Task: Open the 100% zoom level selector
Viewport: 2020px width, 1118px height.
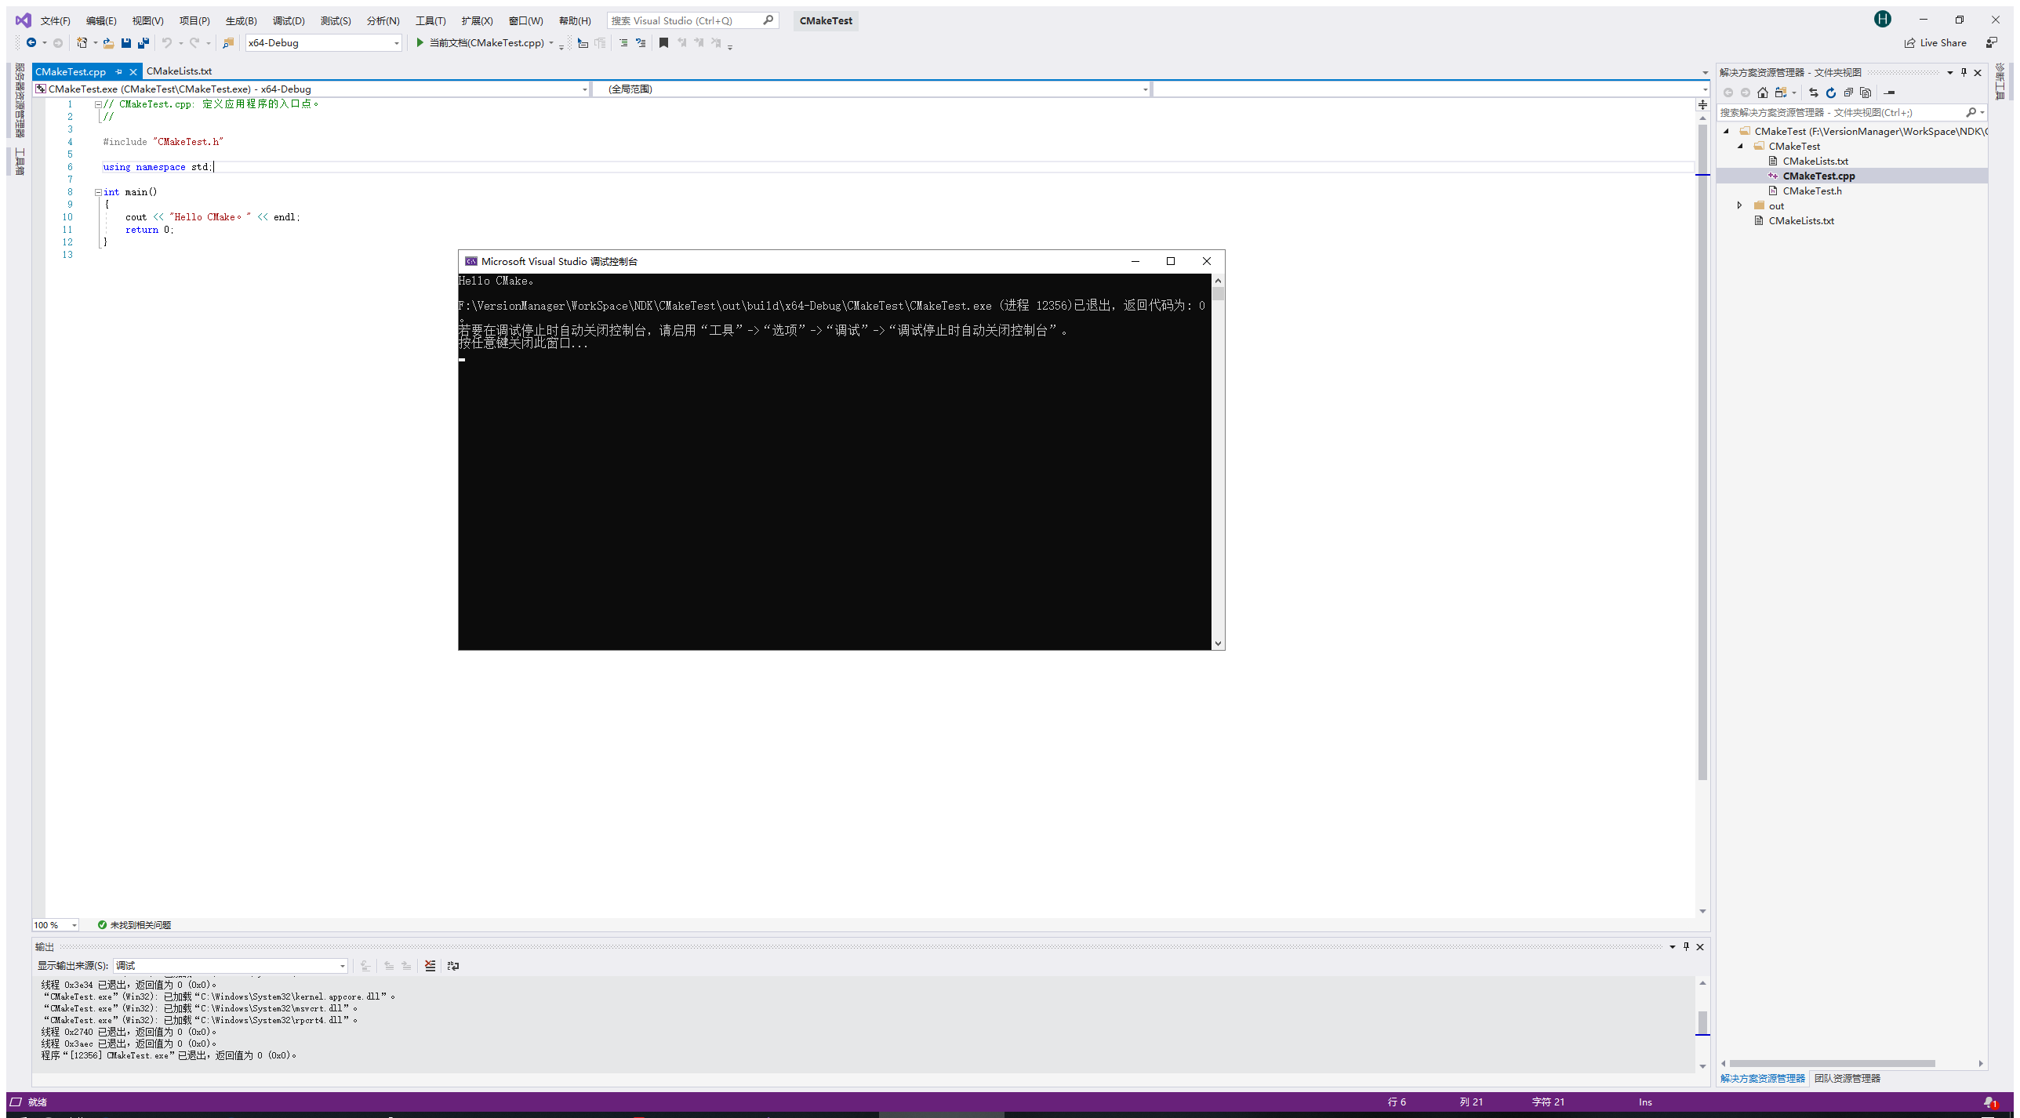Action: coord(54,924)
